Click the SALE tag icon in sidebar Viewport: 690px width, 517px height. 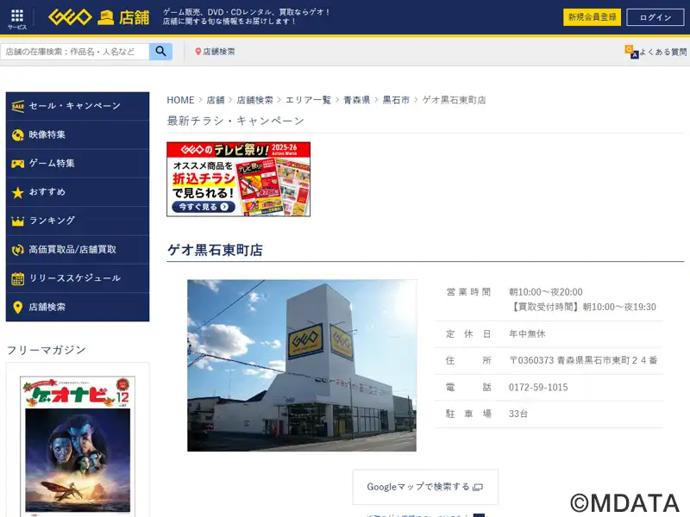(x=17, y=106)
